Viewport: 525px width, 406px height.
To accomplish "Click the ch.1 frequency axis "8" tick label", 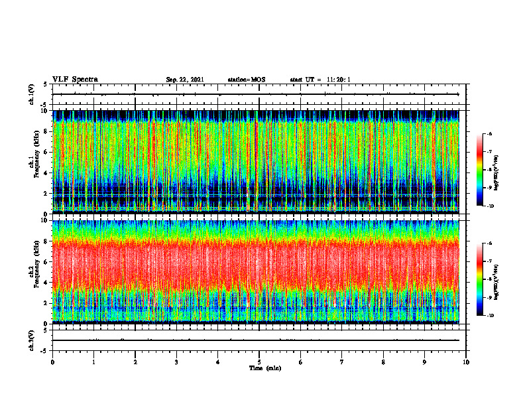I will coord(46,131).
